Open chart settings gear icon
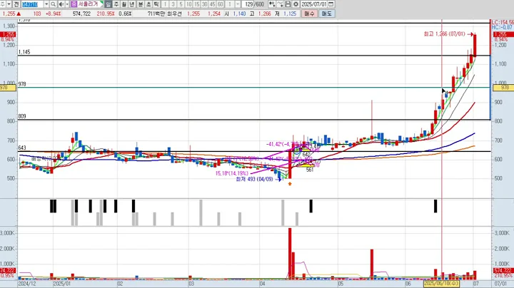This screenshot has width=514, height=288. click(x=296, y=4)
